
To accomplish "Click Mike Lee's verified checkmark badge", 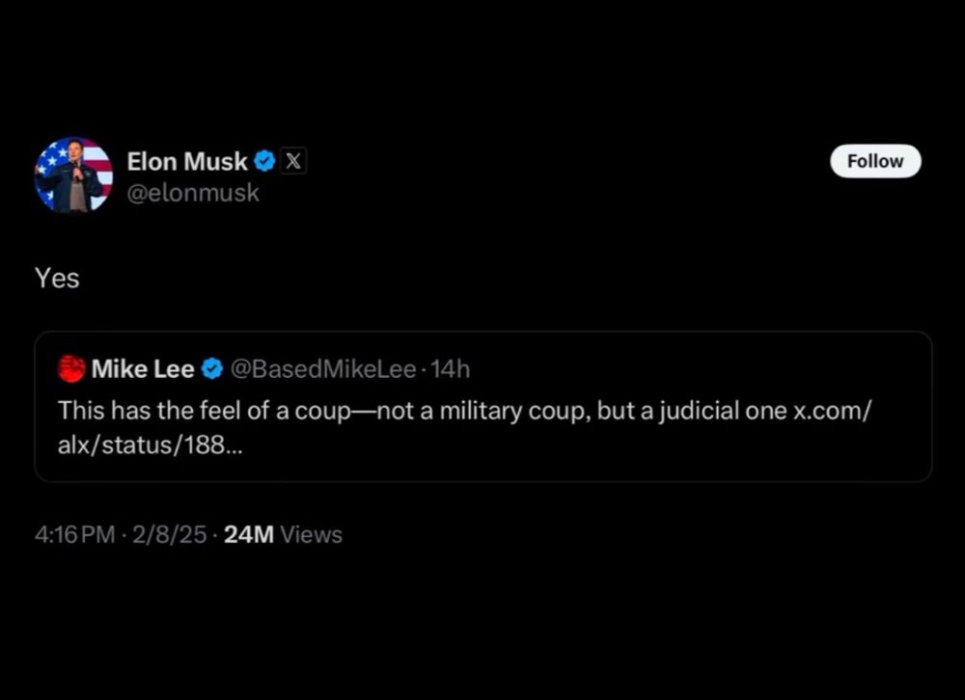I will (212, 368).
